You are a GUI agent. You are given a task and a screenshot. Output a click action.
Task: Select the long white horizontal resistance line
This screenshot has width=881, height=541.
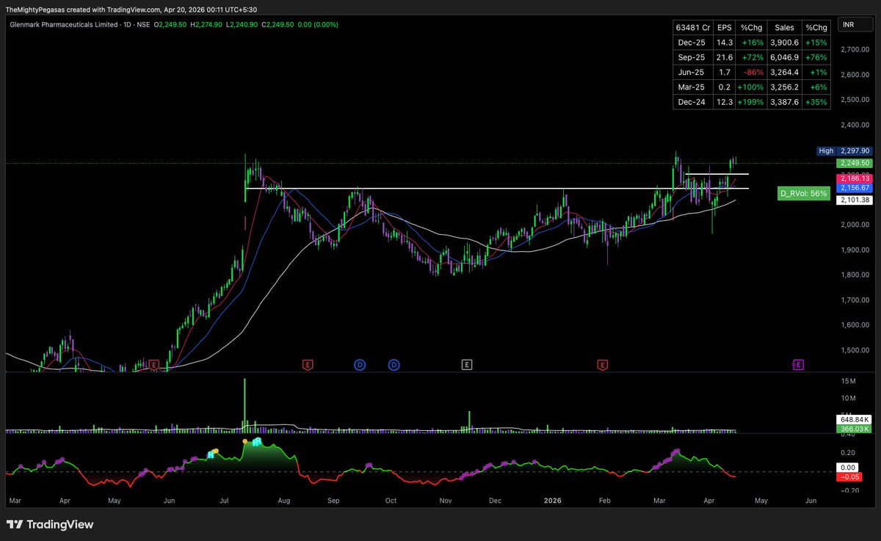click(496, 189)
